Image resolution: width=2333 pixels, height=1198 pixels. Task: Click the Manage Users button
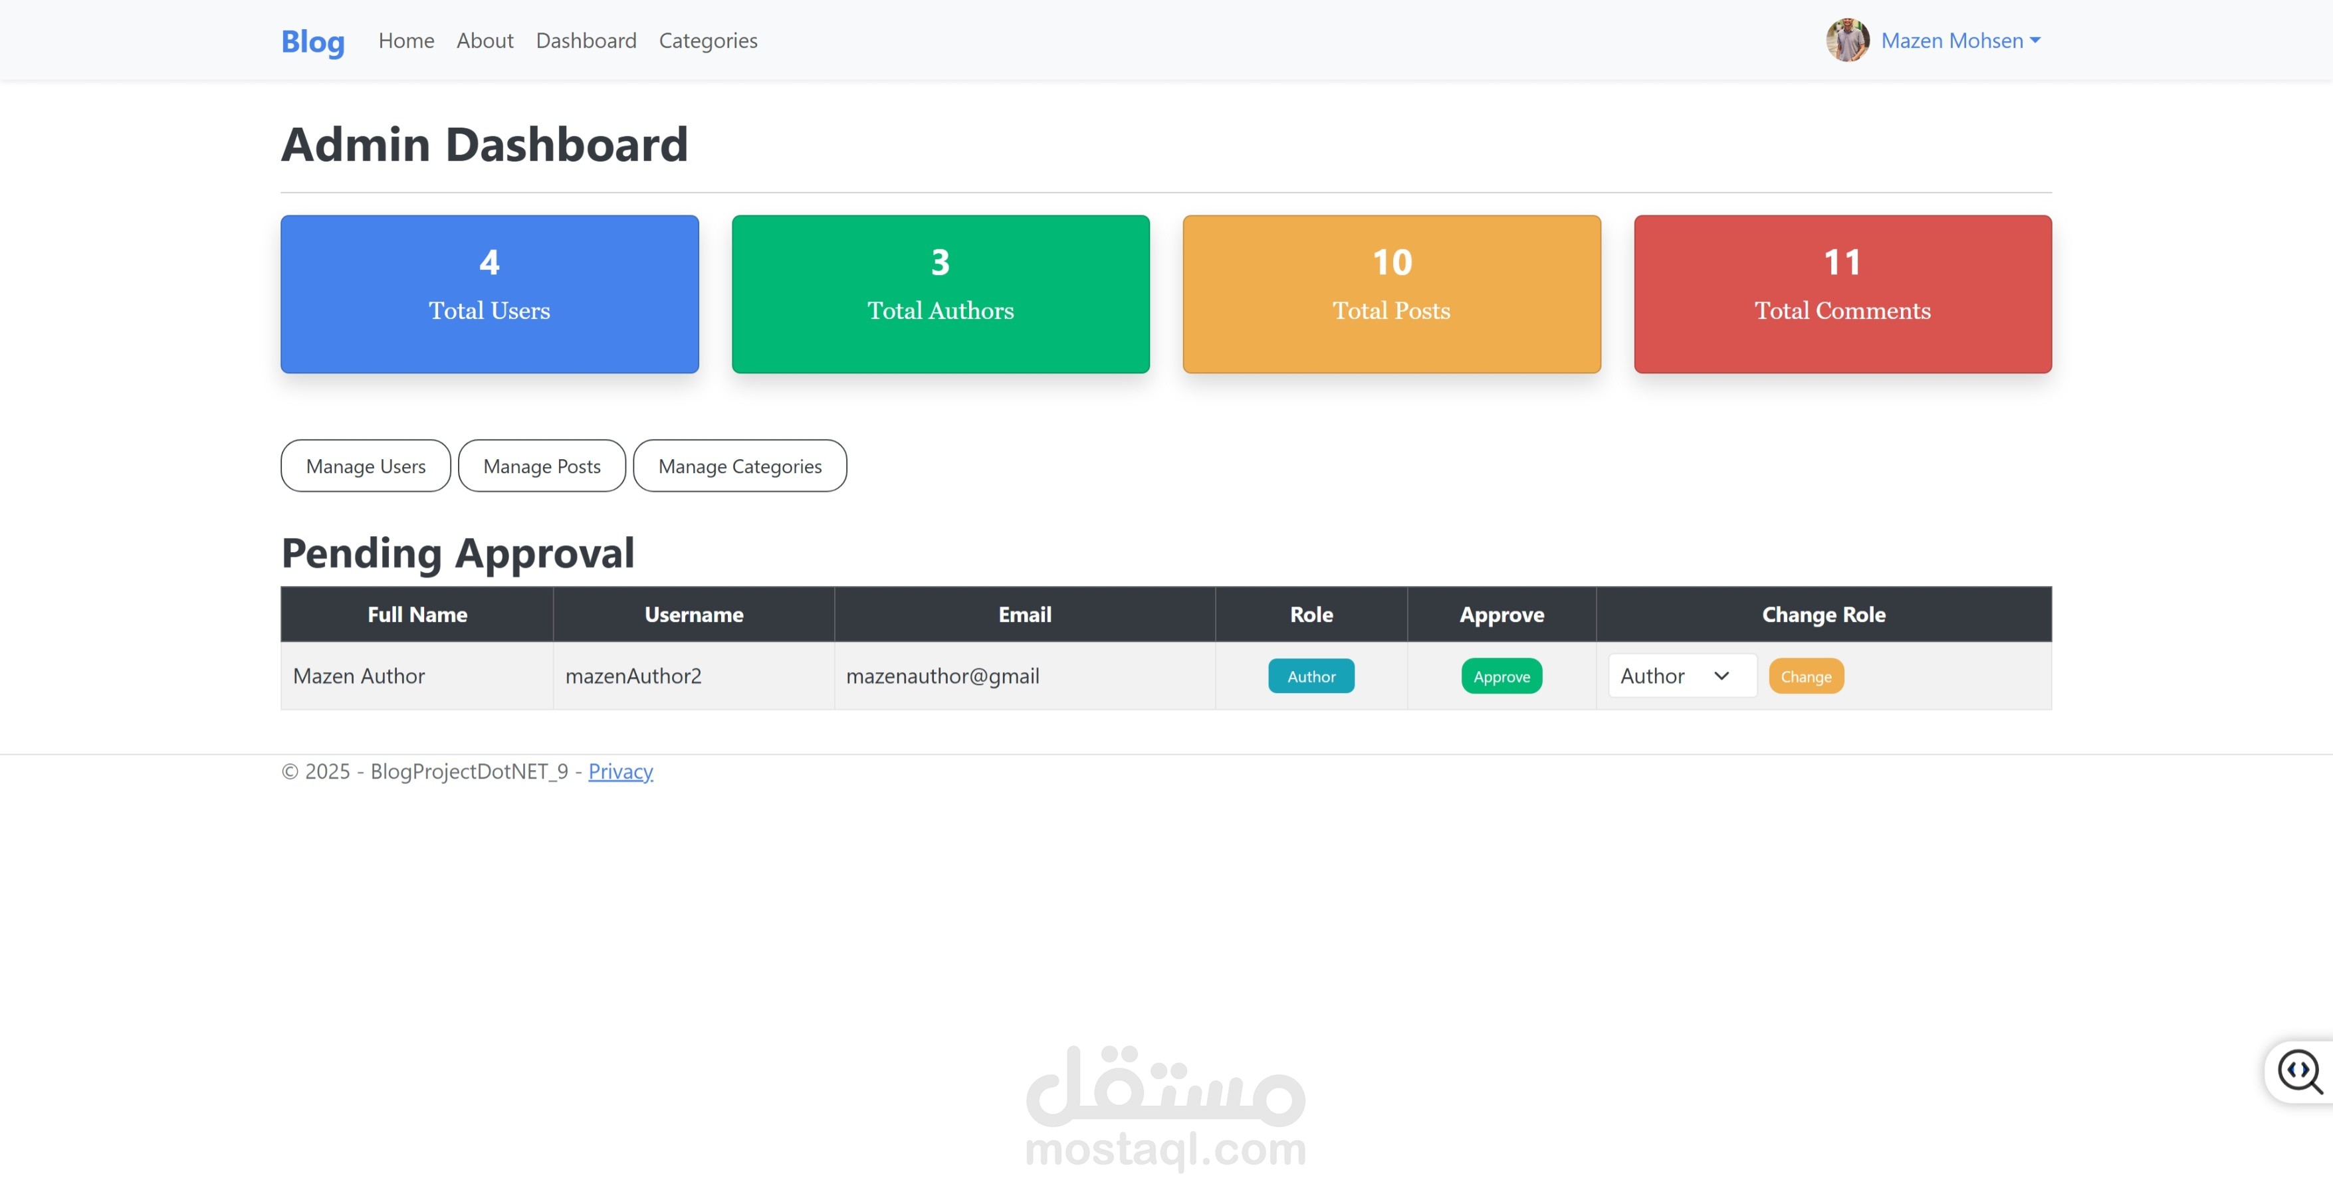click(x=365, y=465)
